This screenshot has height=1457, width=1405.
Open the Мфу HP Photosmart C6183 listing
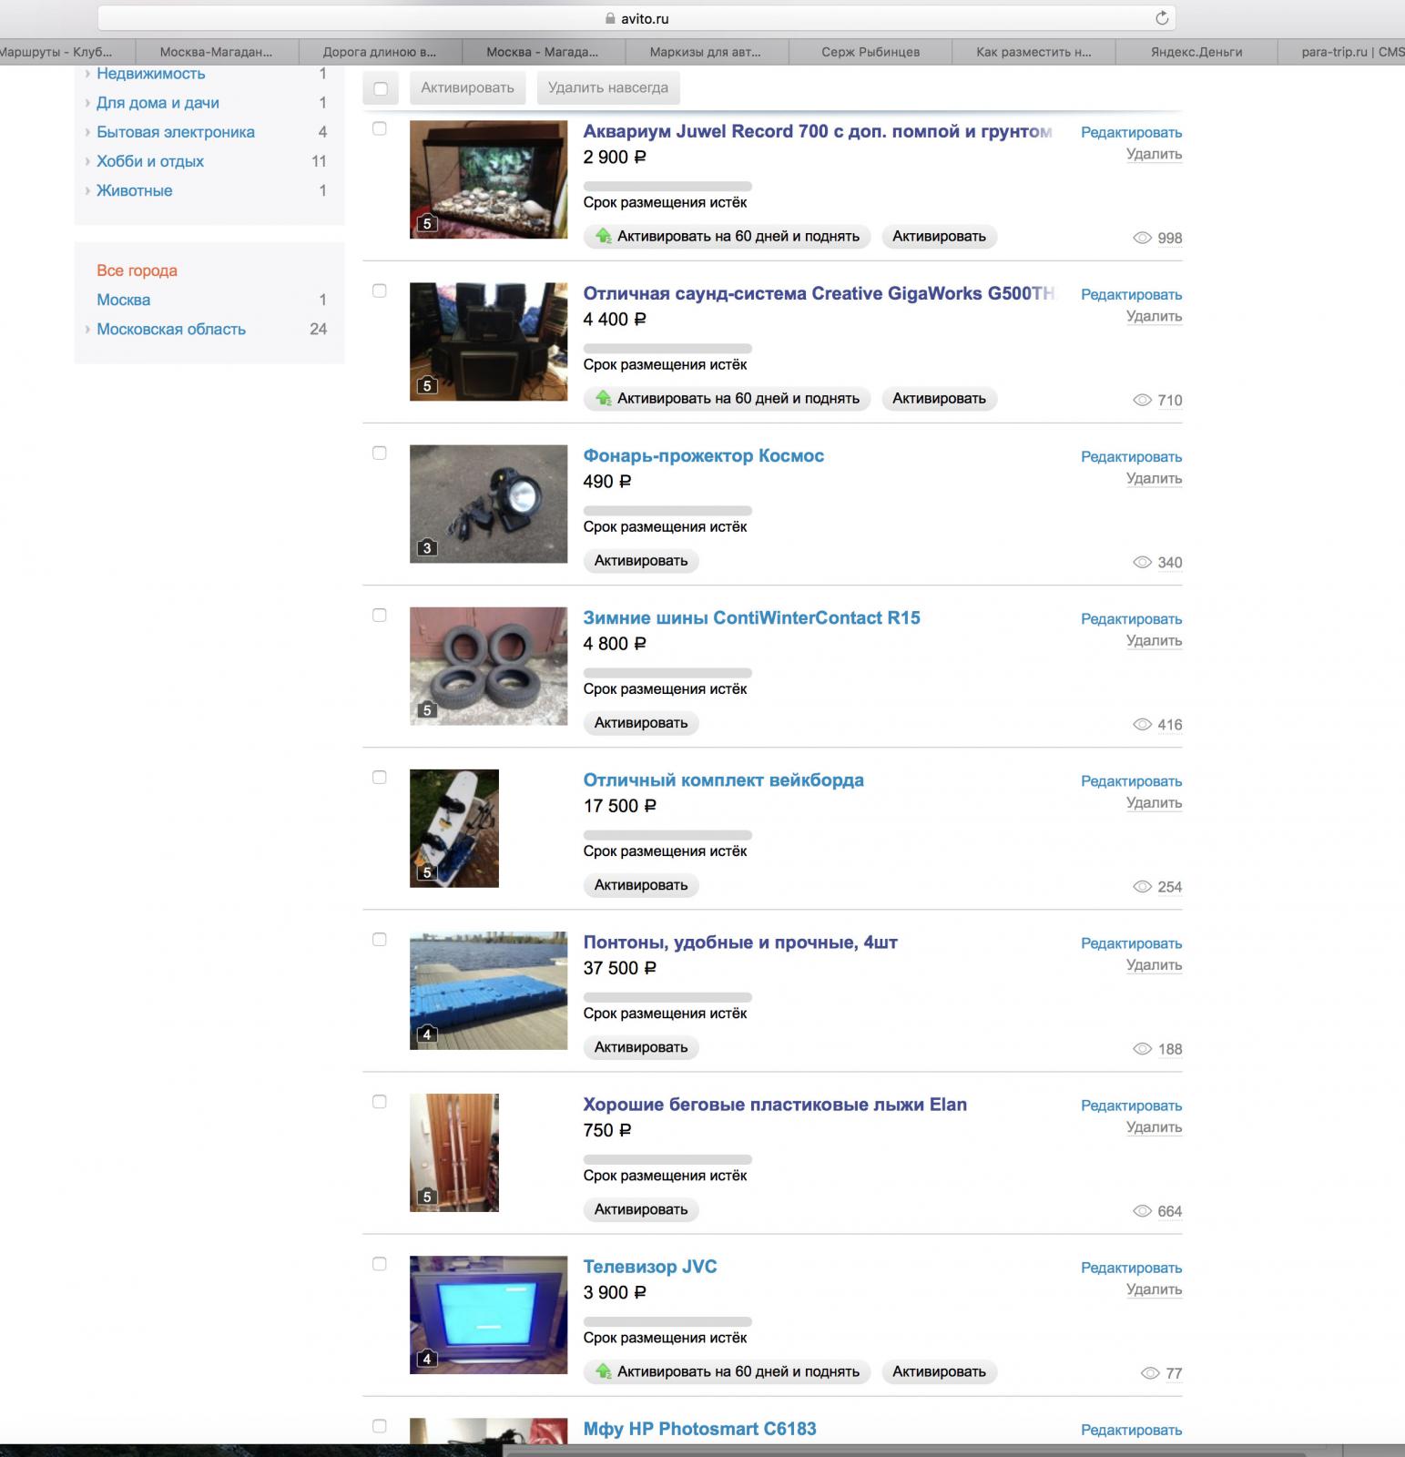[x=700, y=1429]
